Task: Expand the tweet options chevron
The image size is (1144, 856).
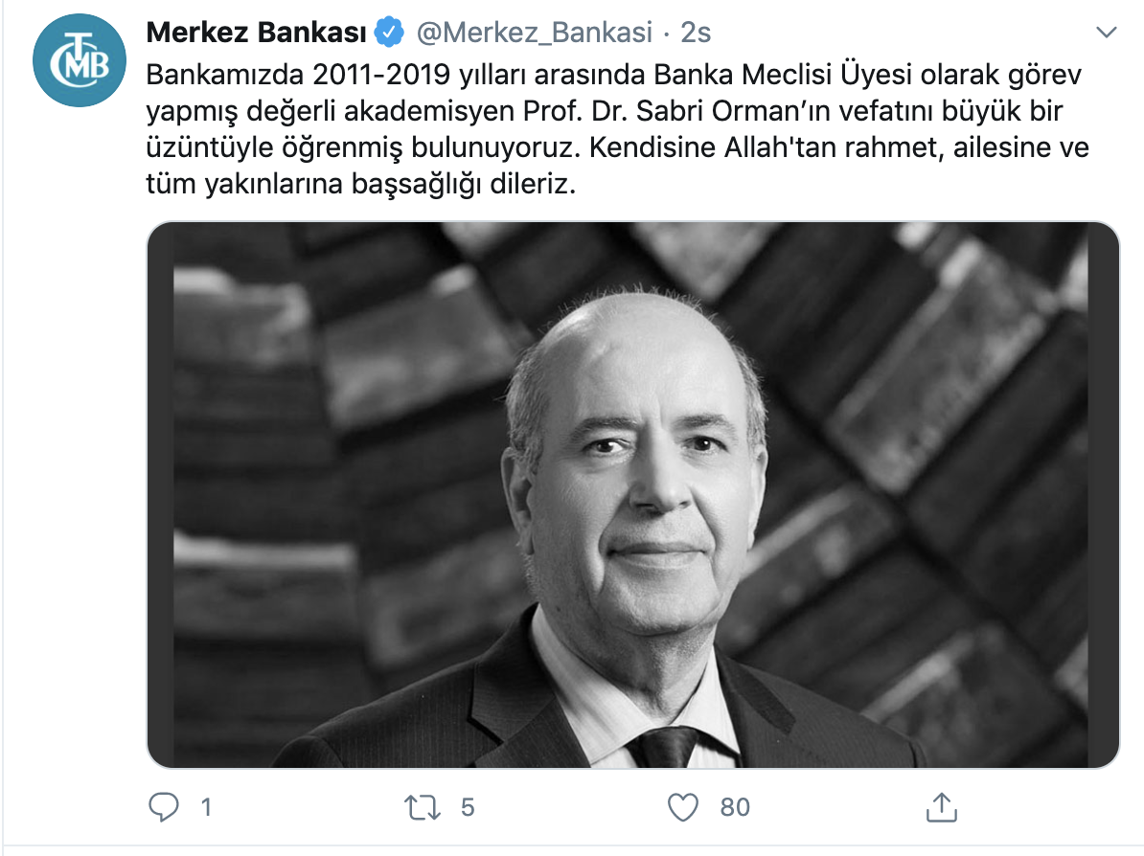Action: pyautogui.click(x=1107, y=33)
